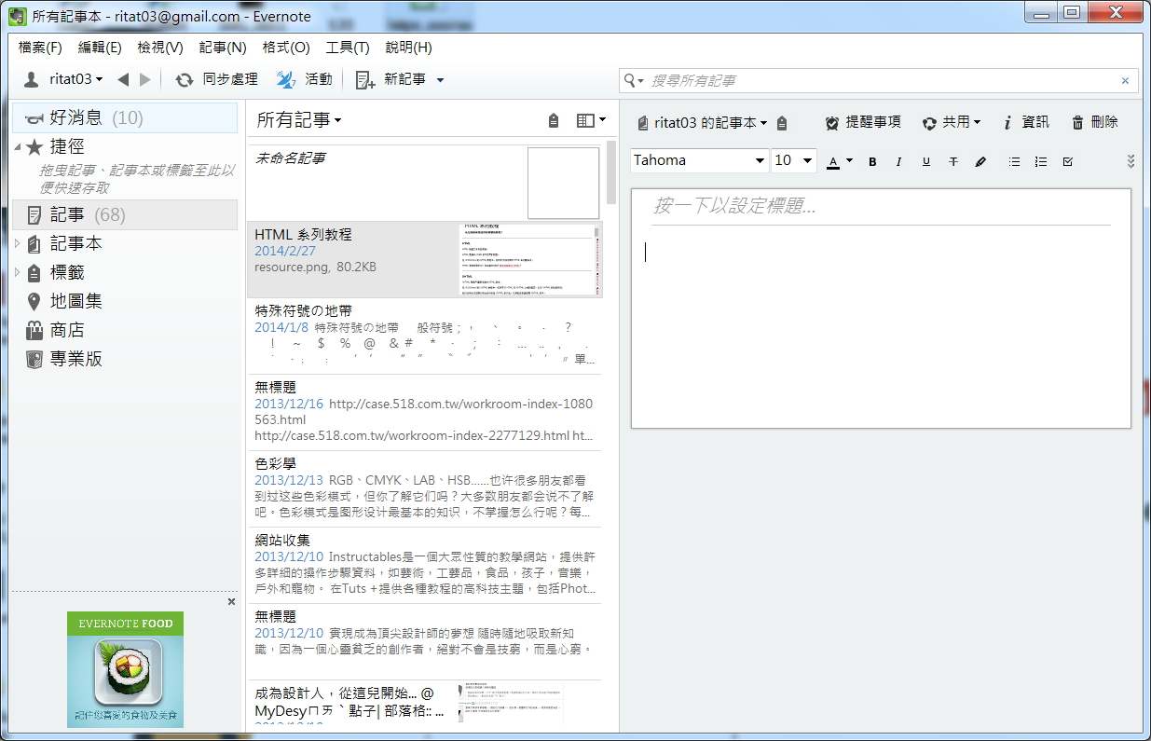Open the 說明(H) menu
The height and width of the screenshot is (741, 1151).
pos(408,48)
